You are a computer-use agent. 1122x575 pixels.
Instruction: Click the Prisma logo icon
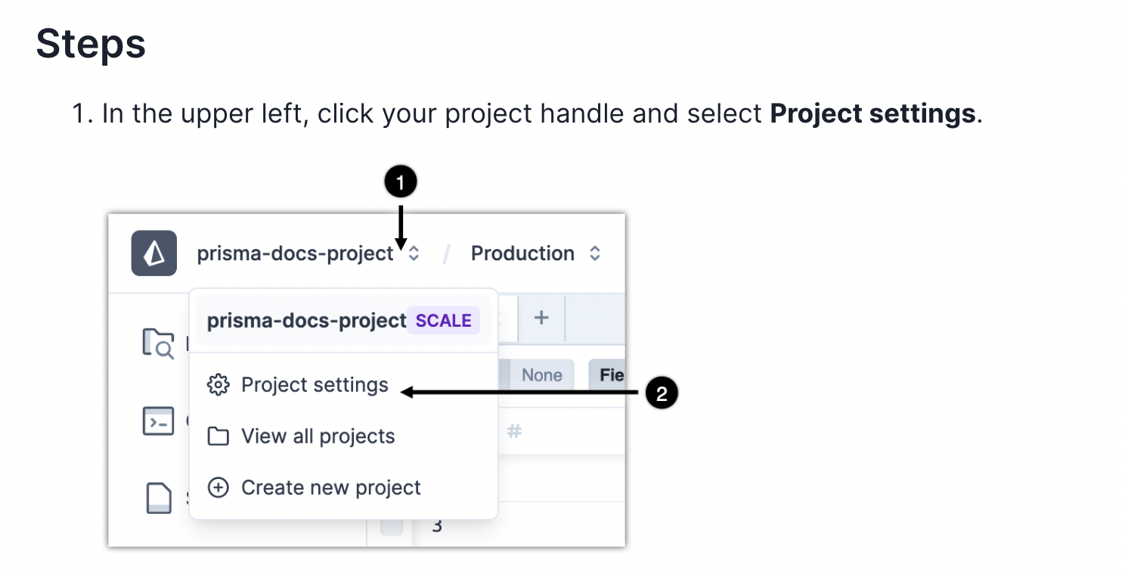(x=153, y=253)
